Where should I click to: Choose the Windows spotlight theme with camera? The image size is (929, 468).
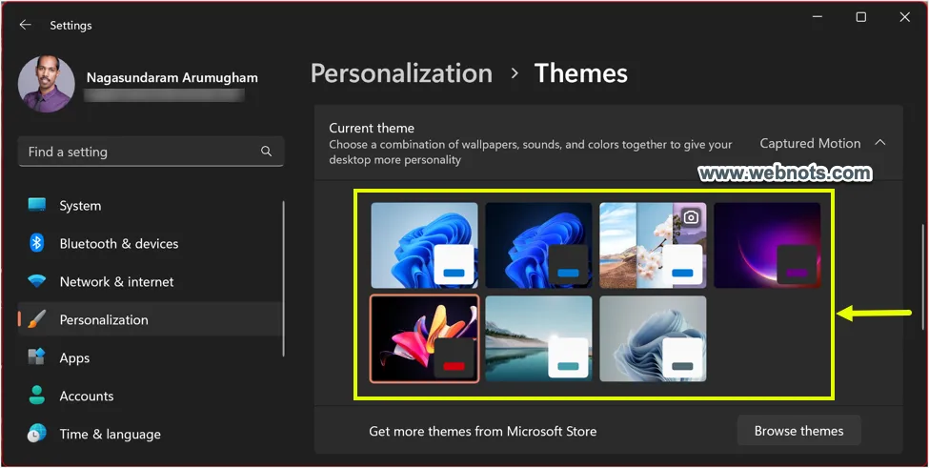[653, 245]
